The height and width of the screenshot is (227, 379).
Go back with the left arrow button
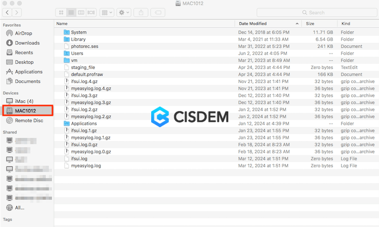[7, 12]
